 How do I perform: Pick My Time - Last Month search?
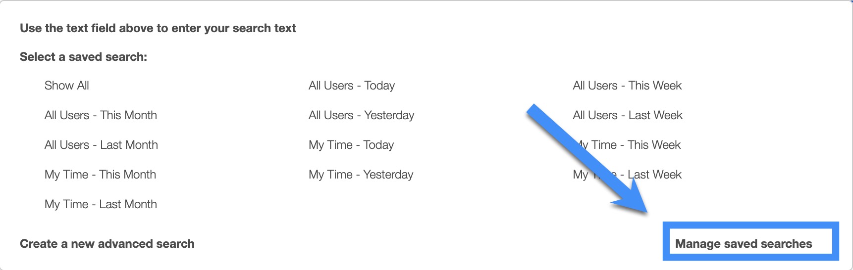(101, 204)
